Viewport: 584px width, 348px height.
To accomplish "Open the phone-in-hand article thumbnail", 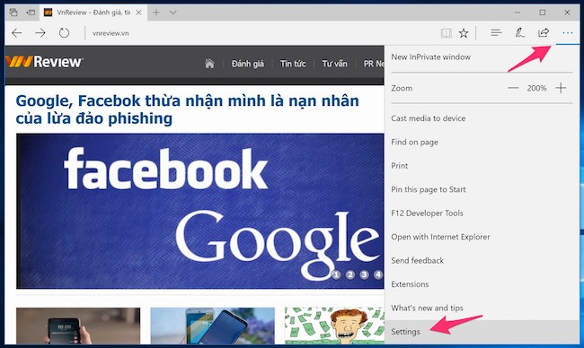I will [78, 326].
